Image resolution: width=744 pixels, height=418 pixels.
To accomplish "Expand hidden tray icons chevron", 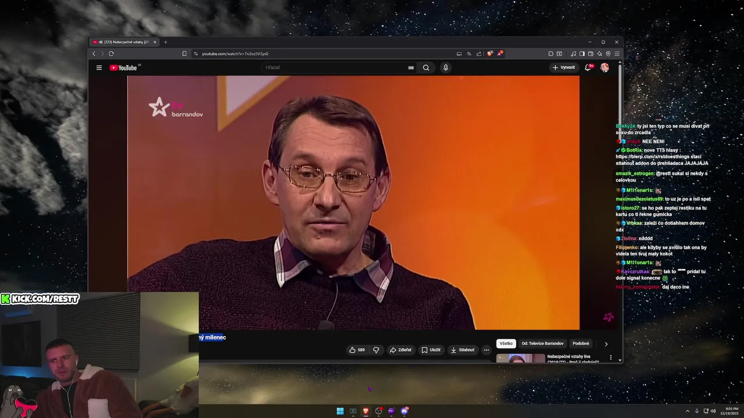I will (688, 411).
